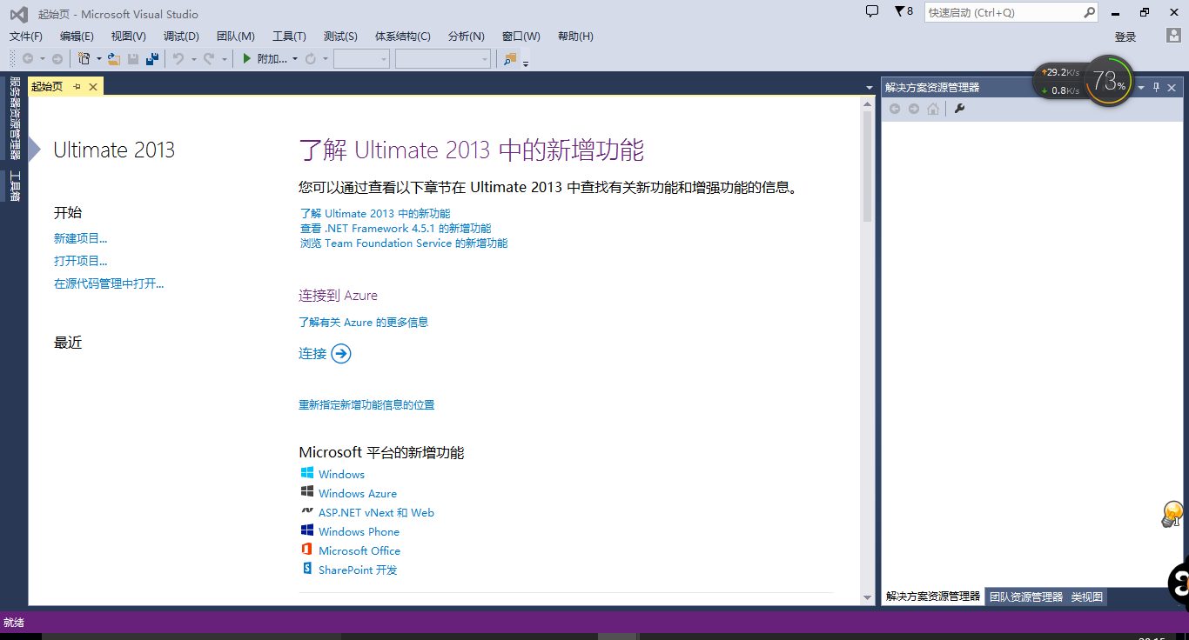This screenshot has height=640, width=1189.
Task: Open the Edit (编辑) menu
Action: click(x=77, y=36)
